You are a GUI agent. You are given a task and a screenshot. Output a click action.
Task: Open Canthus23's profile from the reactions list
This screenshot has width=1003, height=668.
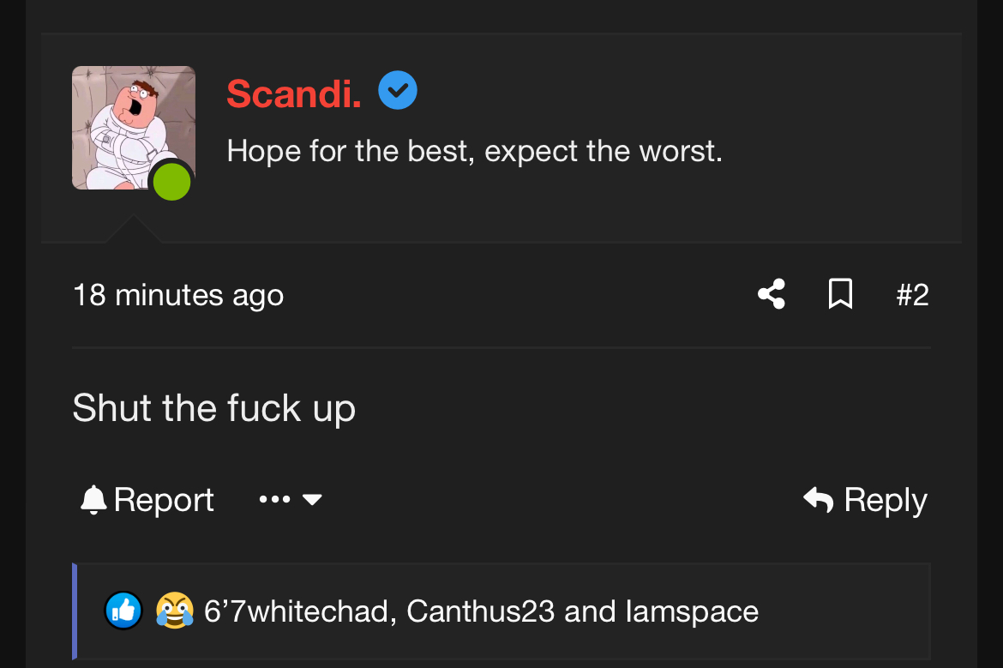click(x=480, y=611)
